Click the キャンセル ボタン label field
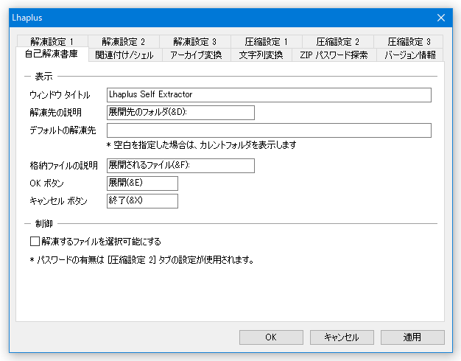Viewport: 461px width, 361px height. click(x=142, y=200)
